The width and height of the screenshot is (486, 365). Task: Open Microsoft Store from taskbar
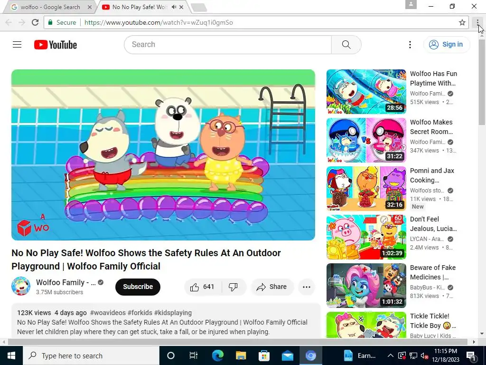(264, 355)
